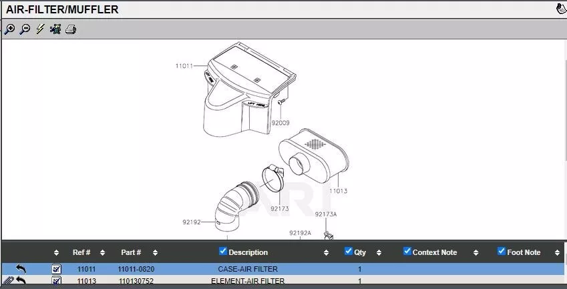The image size is (567, 289).
Task: Click the back arrow icon in row 11011
Action: tap(21, 269)
